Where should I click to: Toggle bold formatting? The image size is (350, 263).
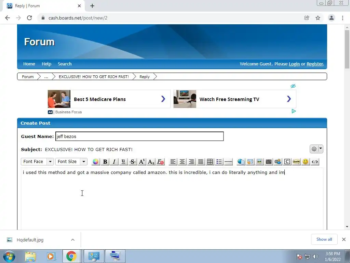[x=105, y=162]
